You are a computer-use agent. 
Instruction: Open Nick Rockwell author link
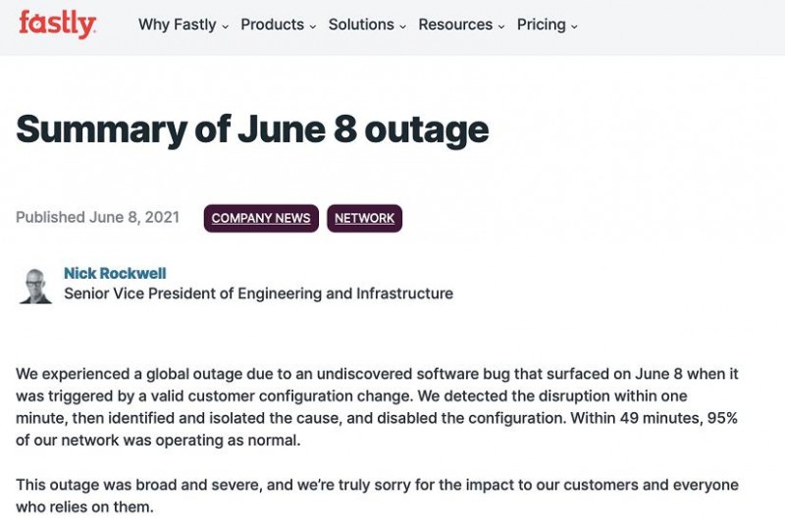coord(115,273)
